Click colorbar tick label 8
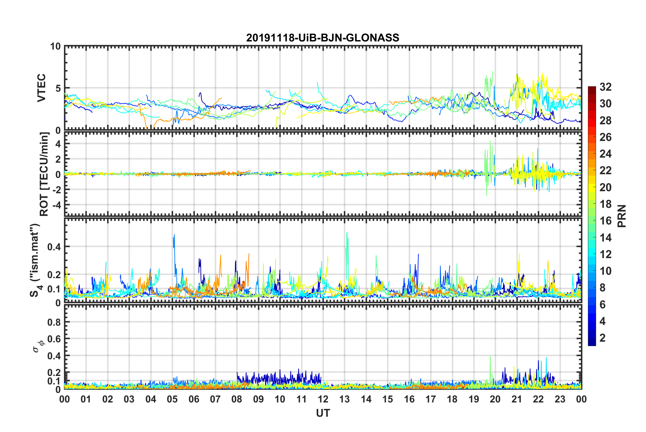The width and height of the screenshot is (646, 432). (603, 288)
